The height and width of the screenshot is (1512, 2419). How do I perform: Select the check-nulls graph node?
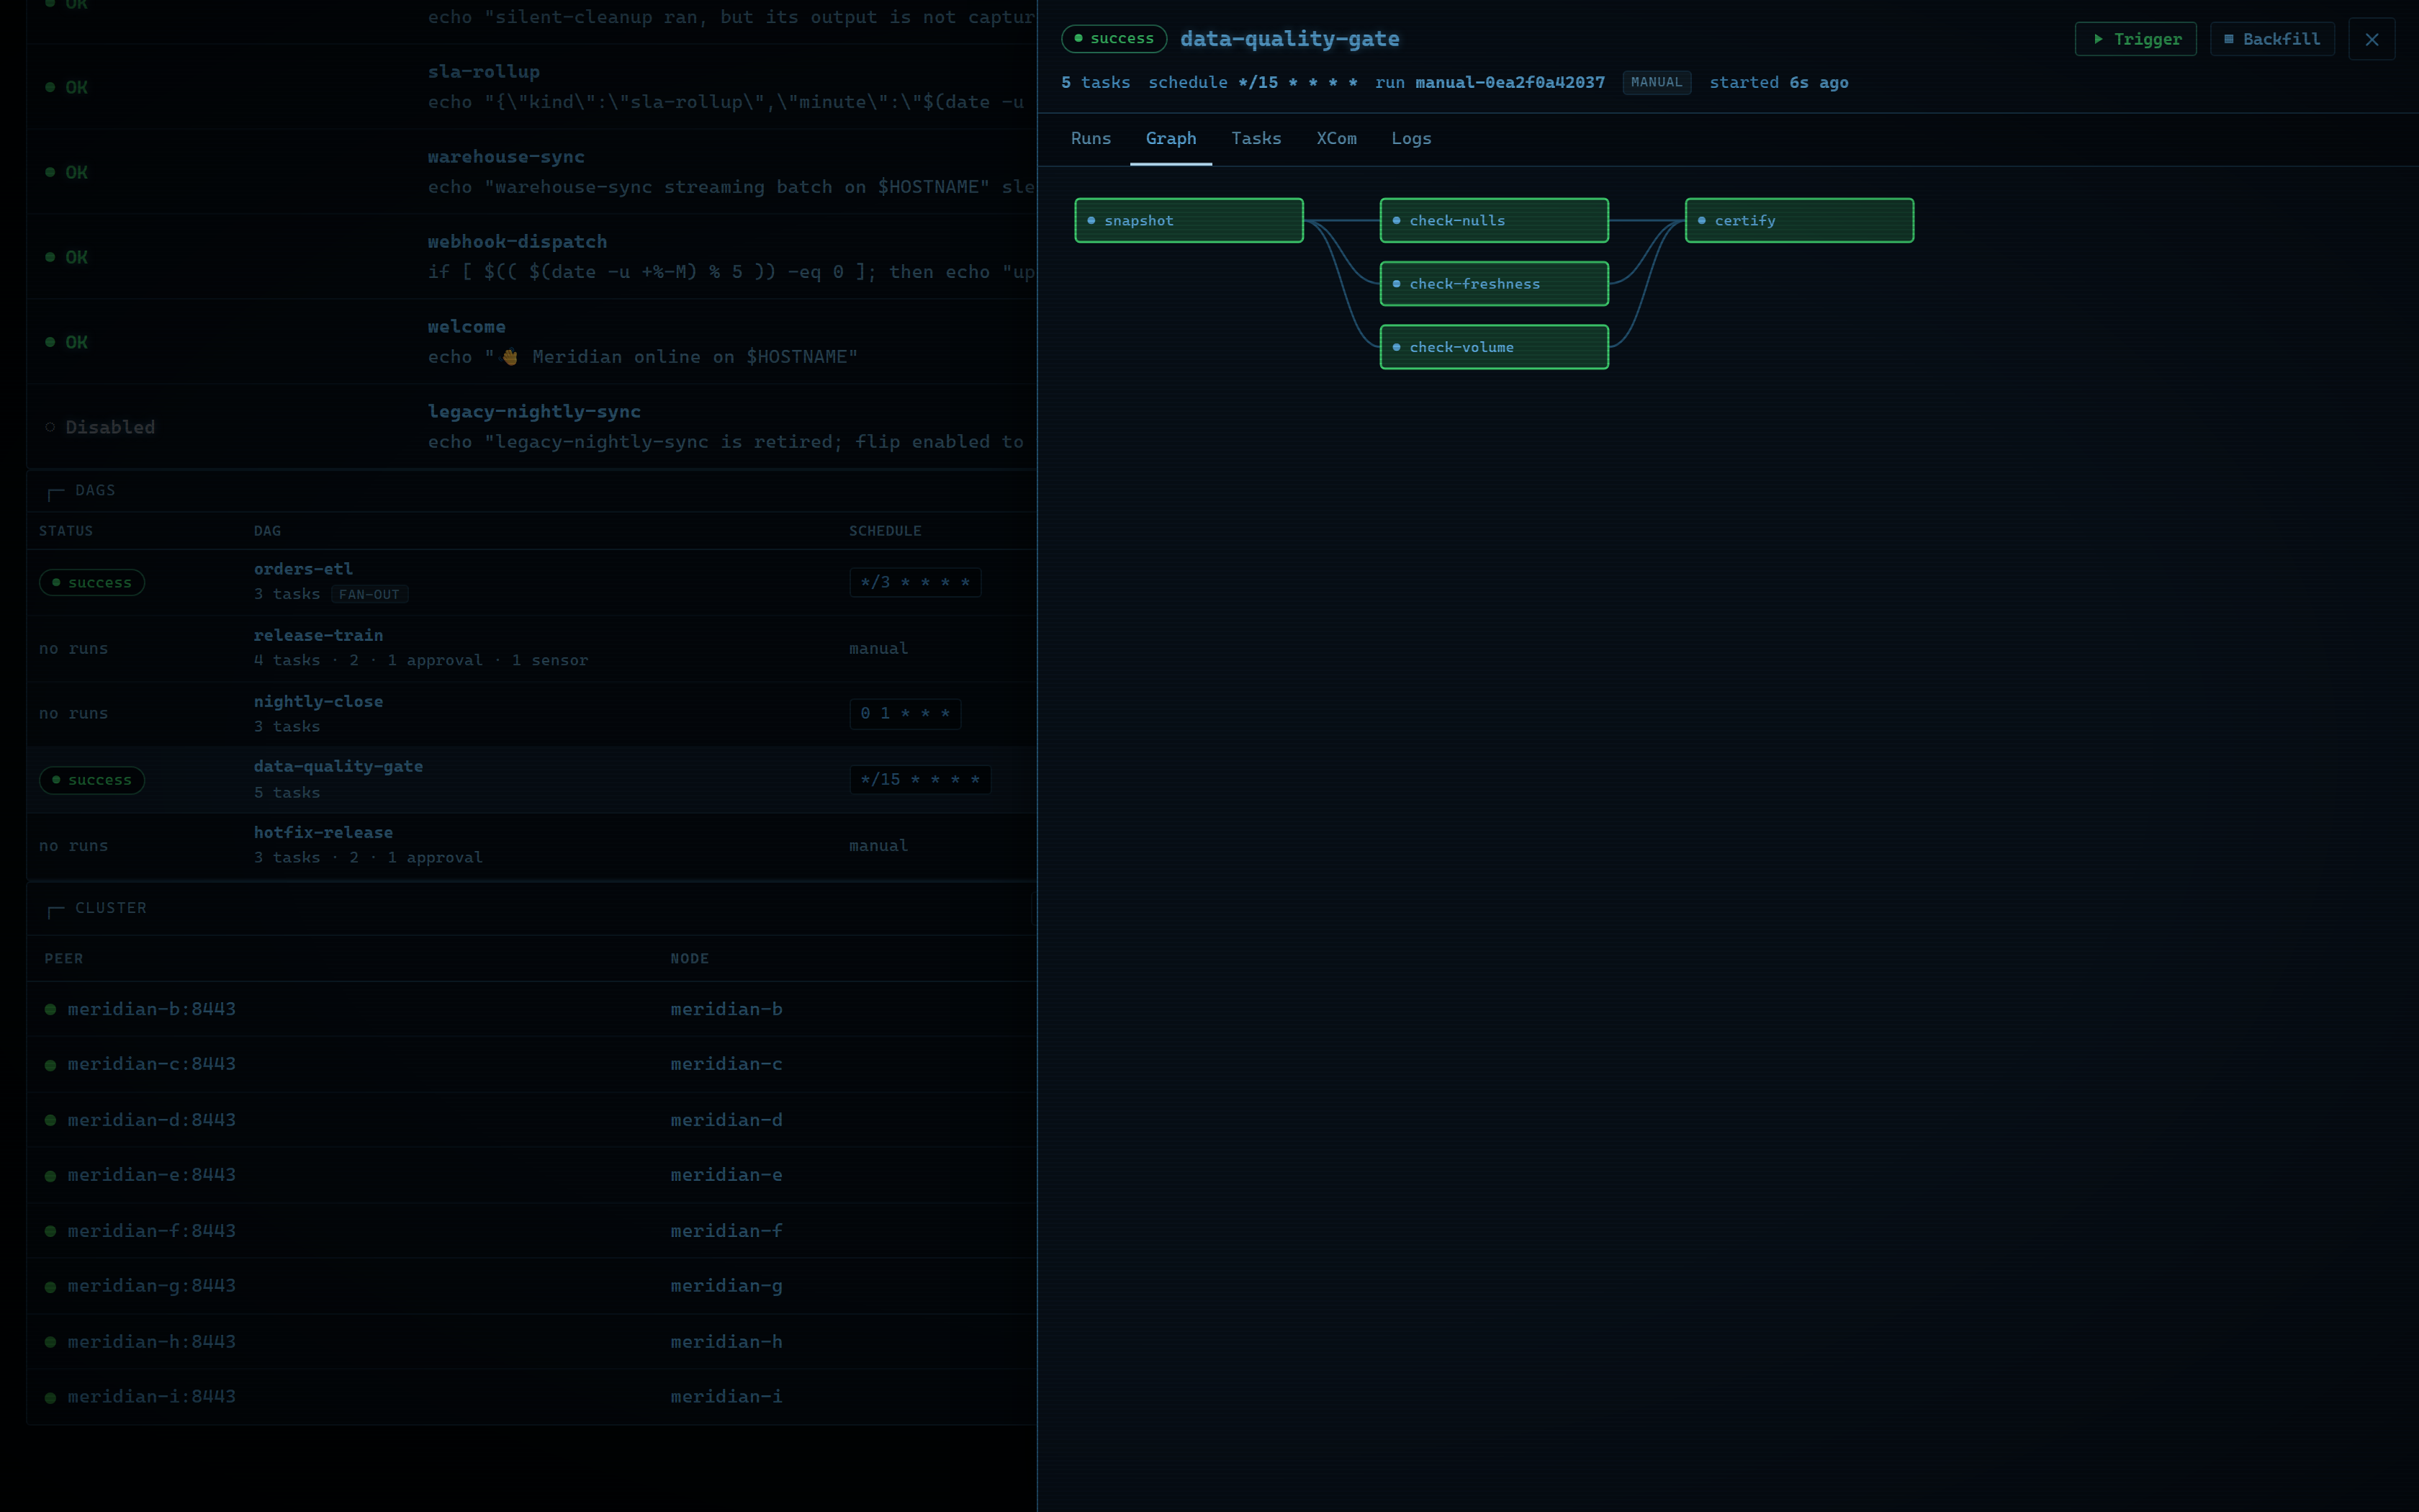[x=1493, y=220]
